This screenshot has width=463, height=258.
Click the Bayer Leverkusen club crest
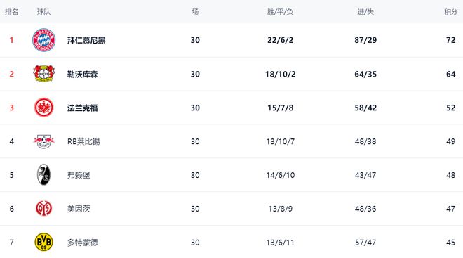43,74
